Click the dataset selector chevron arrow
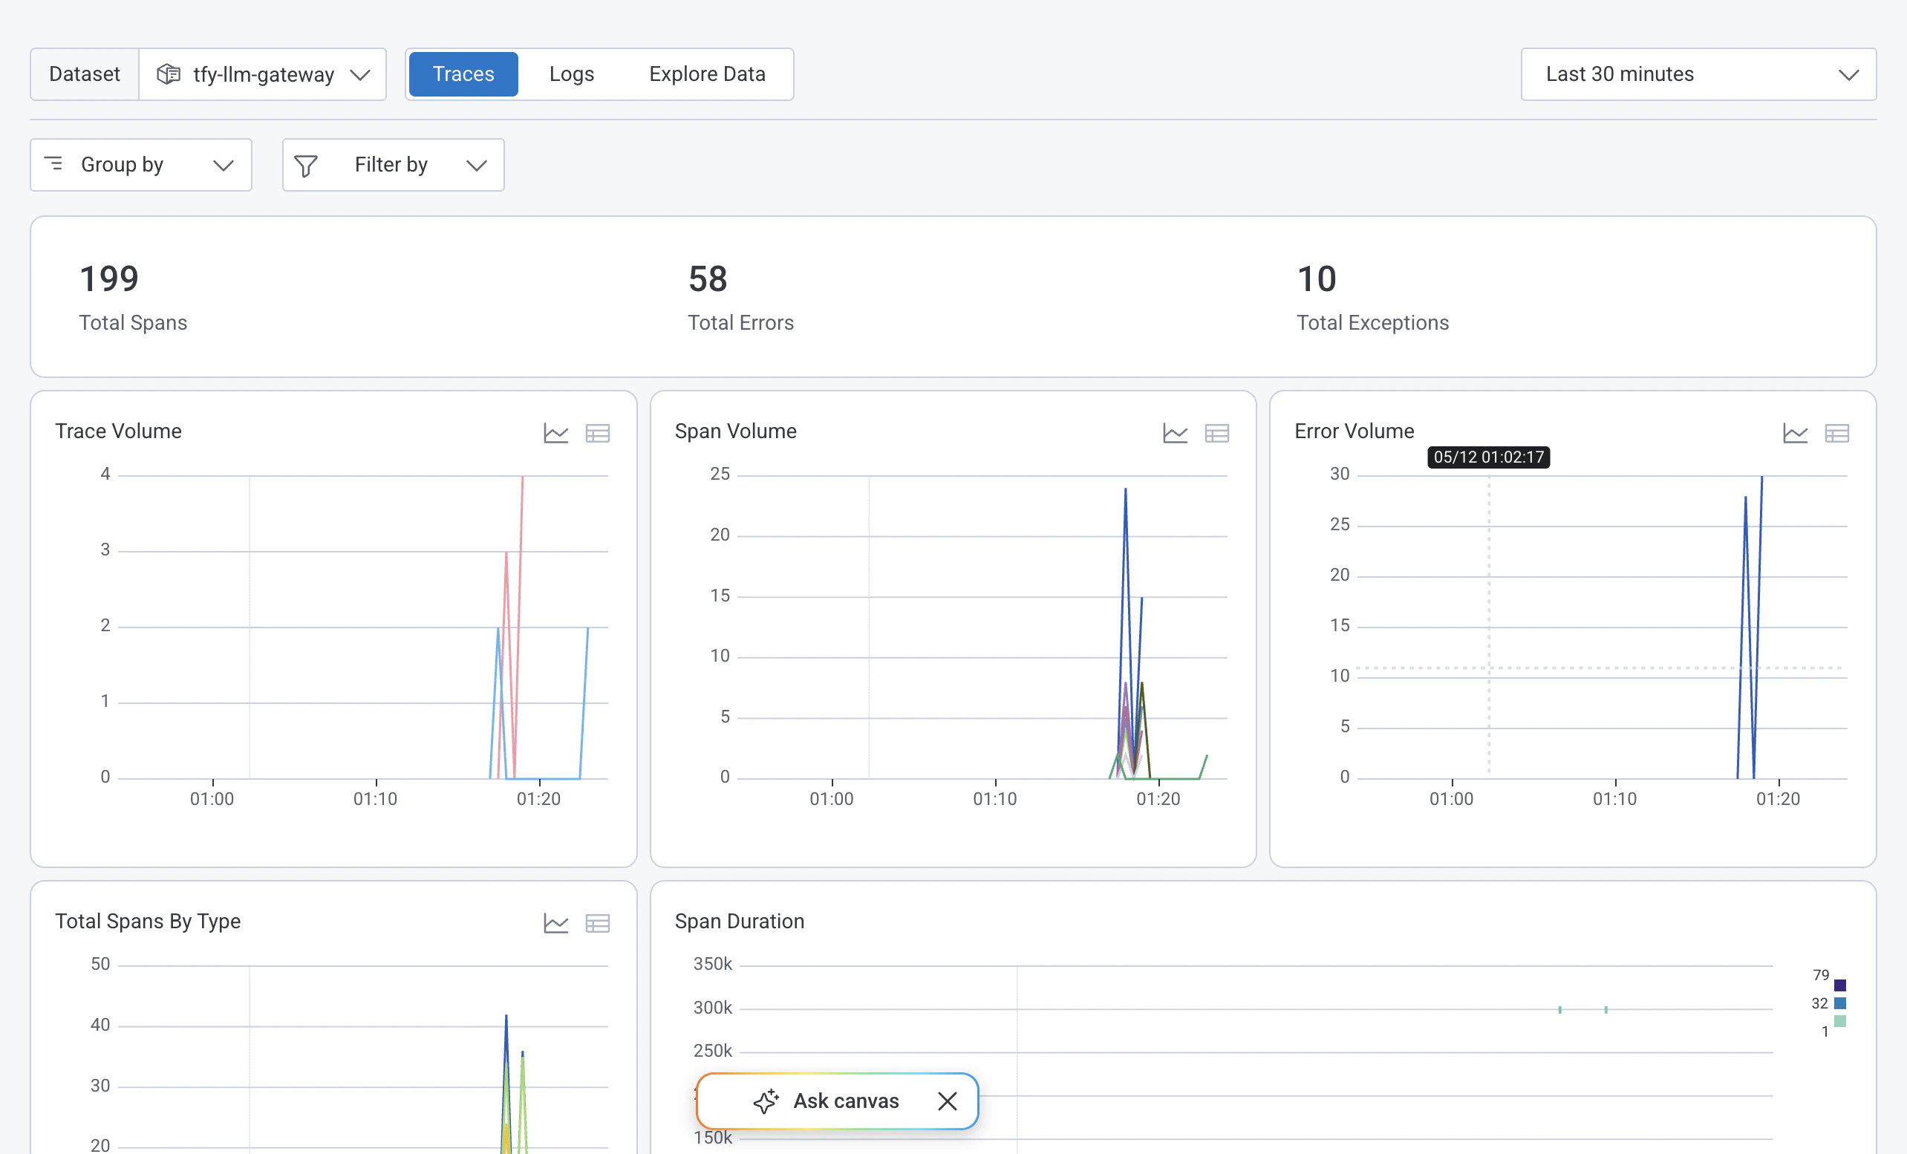Screen dimensions: 1907x1154 (x=360, y=75)
